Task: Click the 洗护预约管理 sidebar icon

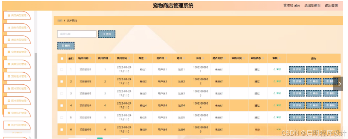Action: coord(9,125)
